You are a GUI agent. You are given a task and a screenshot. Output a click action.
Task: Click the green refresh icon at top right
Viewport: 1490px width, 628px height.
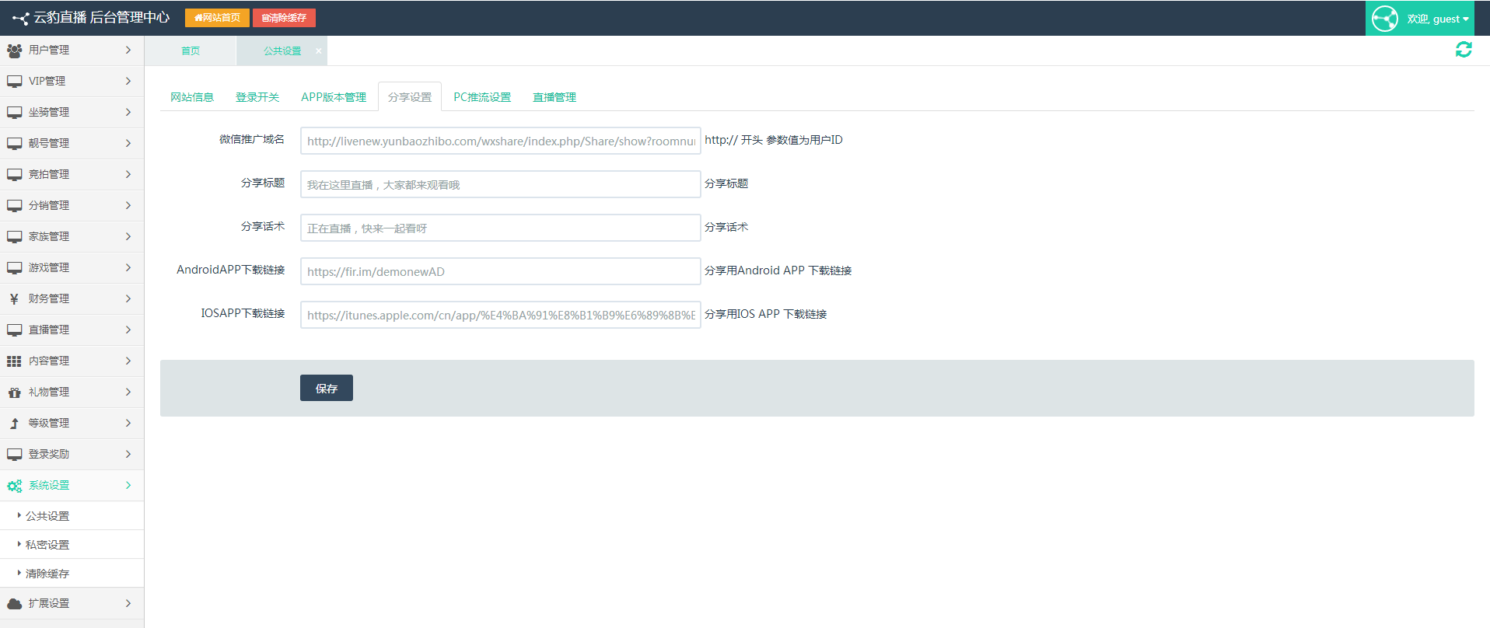(x=1464, y=50)
